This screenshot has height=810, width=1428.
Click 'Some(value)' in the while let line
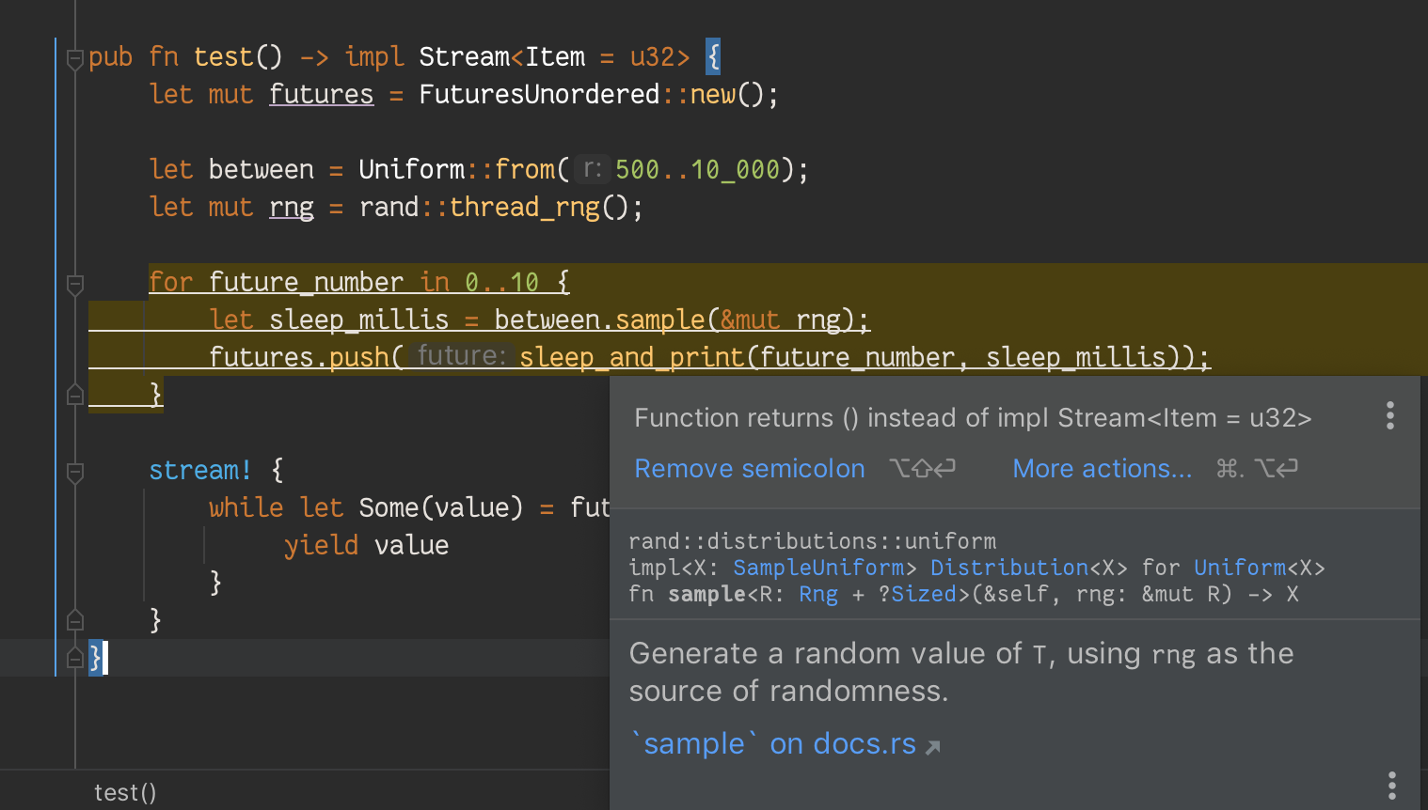point(440,507)
